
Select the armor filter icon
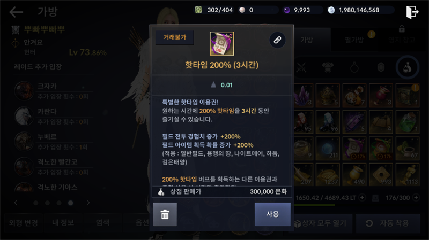[328, 67]
